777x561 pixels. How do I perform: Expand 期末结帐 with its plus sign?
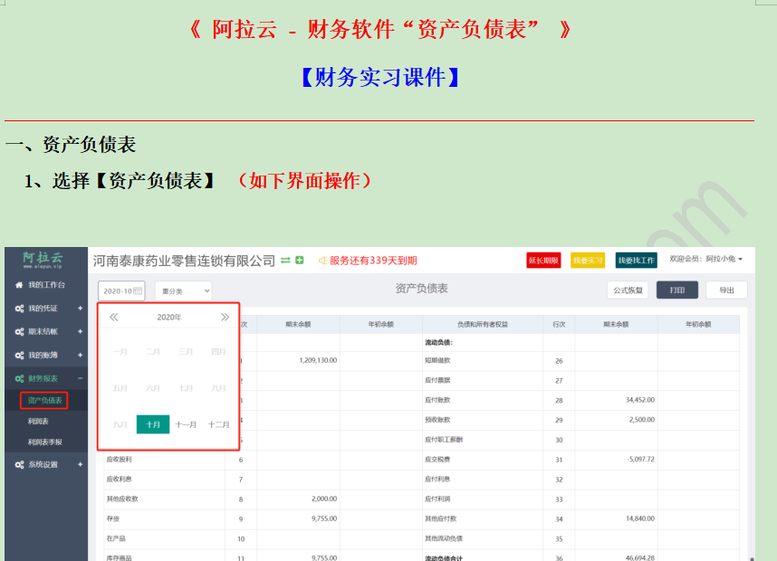[81, 332]
